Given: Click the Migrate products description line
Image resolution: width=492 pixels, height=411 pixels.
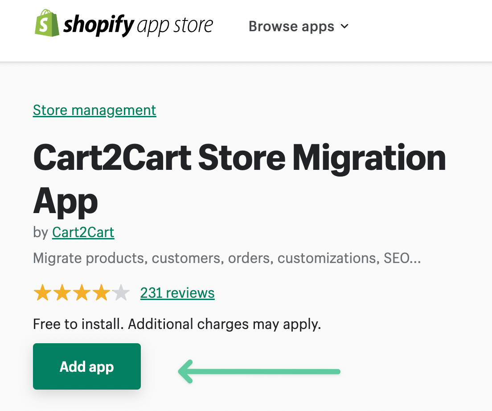Looking at the screenshot, I should pos(227,258).
